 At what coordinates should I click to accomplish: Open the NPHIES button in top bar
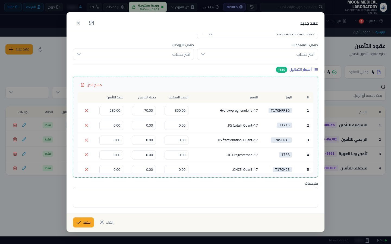[234, 7]
